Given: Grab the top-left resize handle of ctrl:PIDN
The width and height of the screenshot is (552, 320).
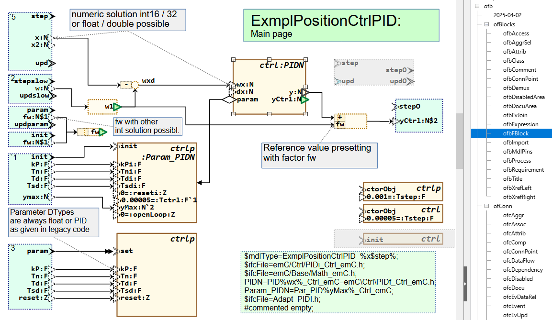Looking at the screenshot, I should pos(233,60).
